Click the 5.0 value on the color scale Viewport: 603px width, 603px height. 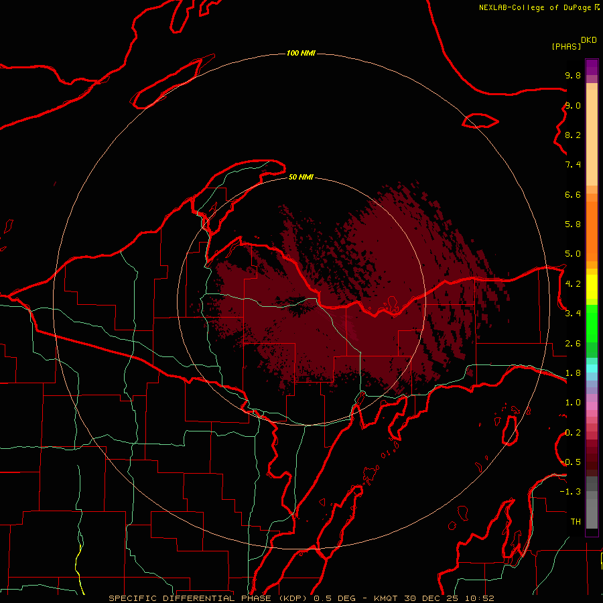(x=573, y=254)
